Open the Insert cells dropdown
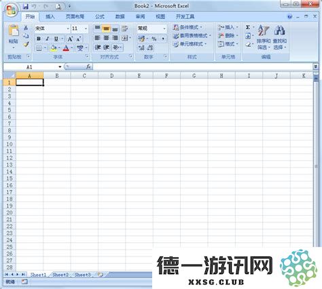 pyautogui.click(x=228, y=27)
